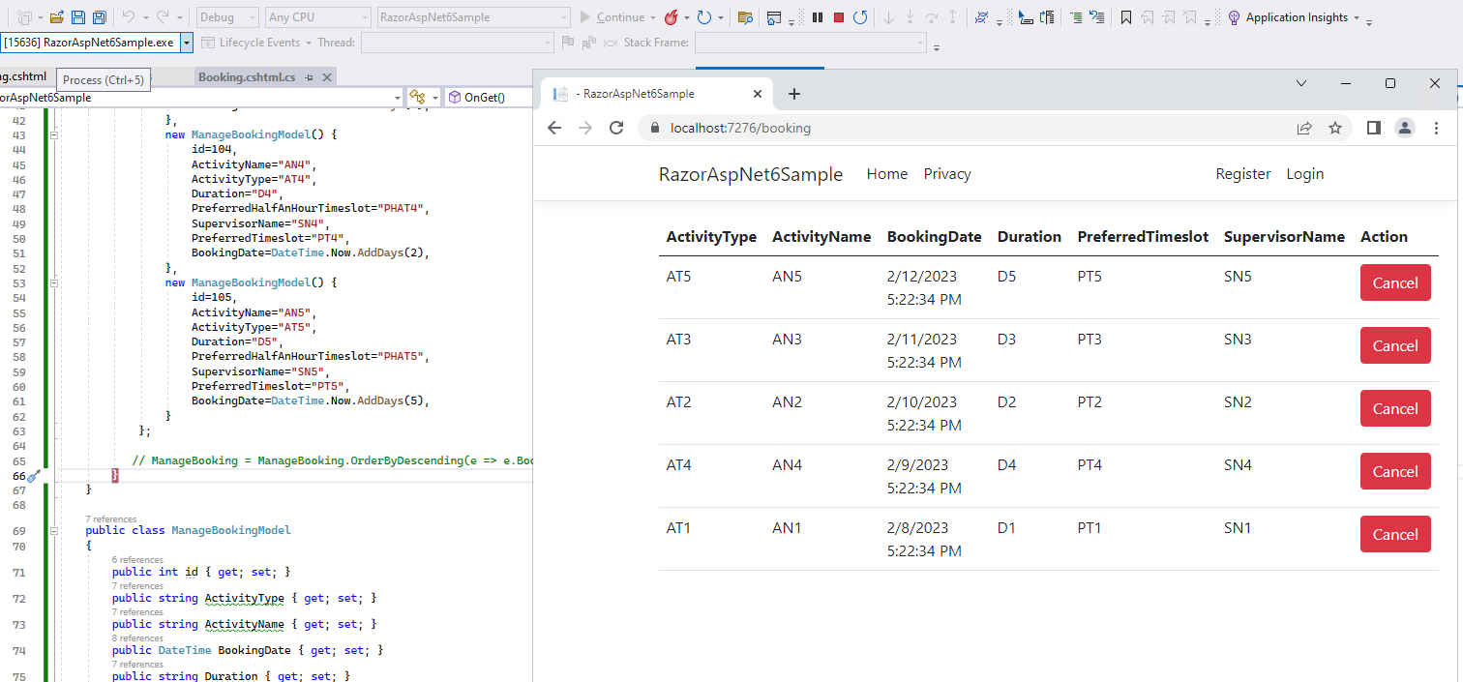Pause debugging with the Break All icon
The image size is (1463, 682).
(x=818, y=17)
